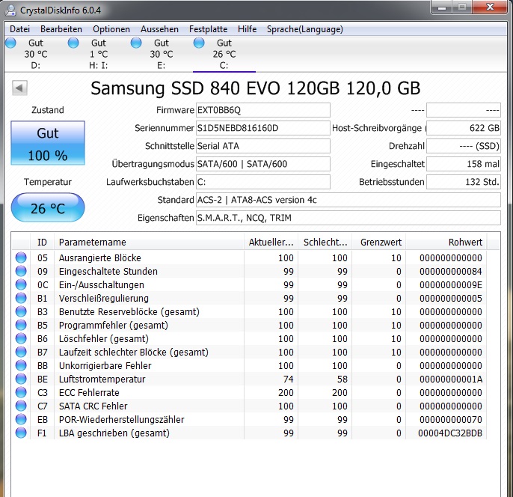513x497 pixels.
Task: Select disk H: I: status orb
Action: 73,43
